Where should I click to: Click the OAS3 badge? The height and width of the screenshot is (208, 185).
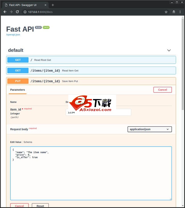(46, 27)
